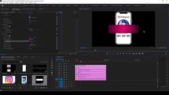Open Ramp Shape Radial Ramp dropdown
169x95 pixels.
(x=35, y=45)
